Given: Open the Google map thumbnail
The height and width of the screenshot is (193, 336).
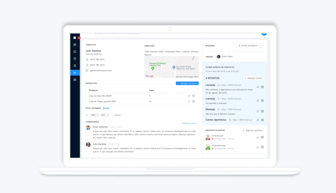Looking at the screenshot, I should point(171,67).
